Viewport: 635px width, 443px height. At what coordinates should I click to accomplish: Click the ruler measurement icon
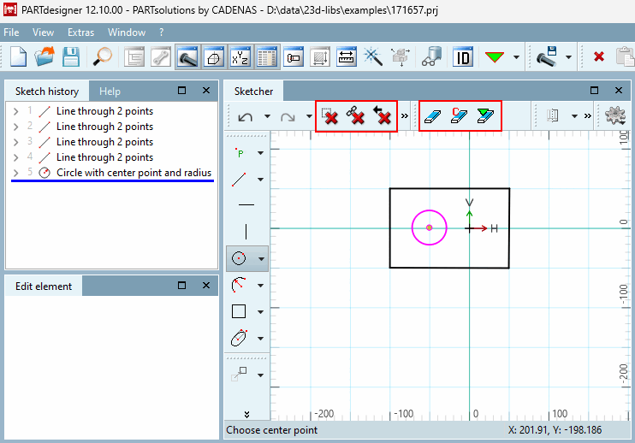[347, 56]
